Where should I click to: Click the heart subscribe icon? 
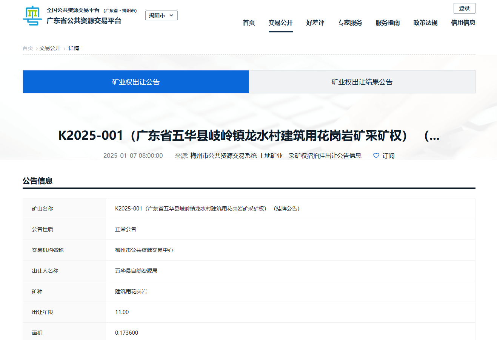pyautogui.click(x=376, y=156)
